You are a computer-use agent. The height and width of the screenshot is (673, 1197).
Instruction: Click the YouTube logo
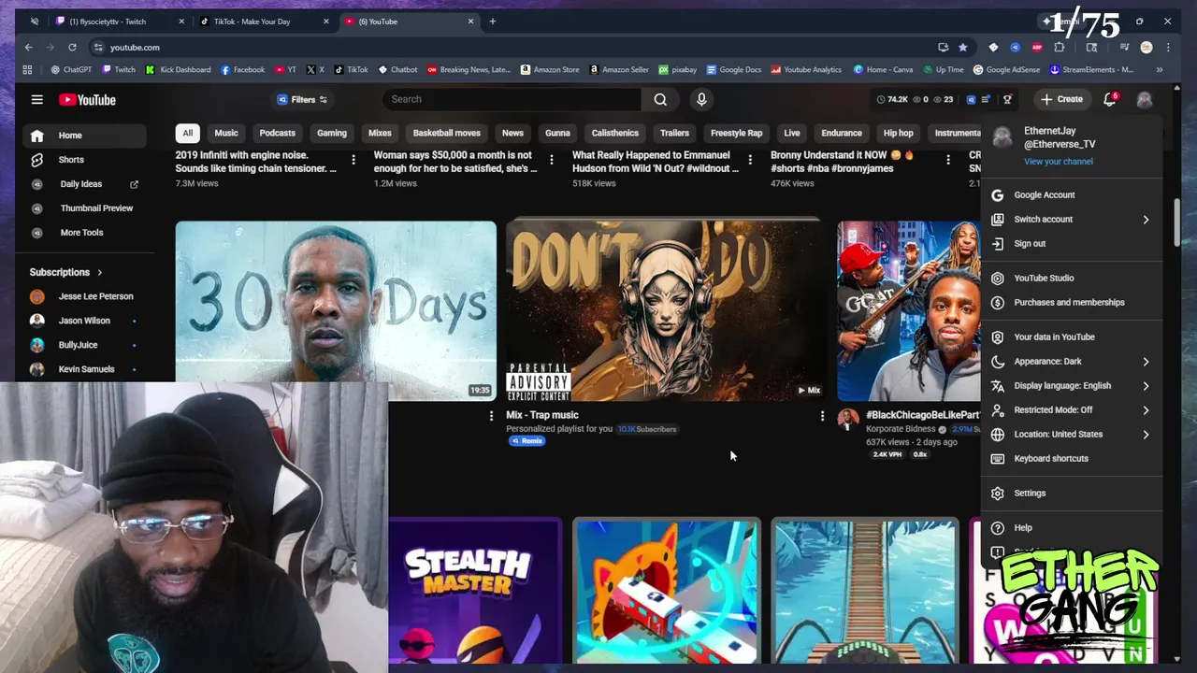(87, 100)
